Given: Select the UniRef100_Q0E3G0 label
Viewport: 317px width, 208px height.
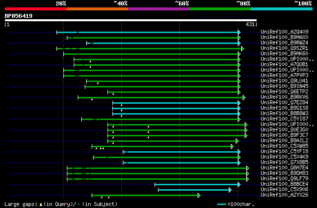Looking at the screenshot, I should [284, 129].
